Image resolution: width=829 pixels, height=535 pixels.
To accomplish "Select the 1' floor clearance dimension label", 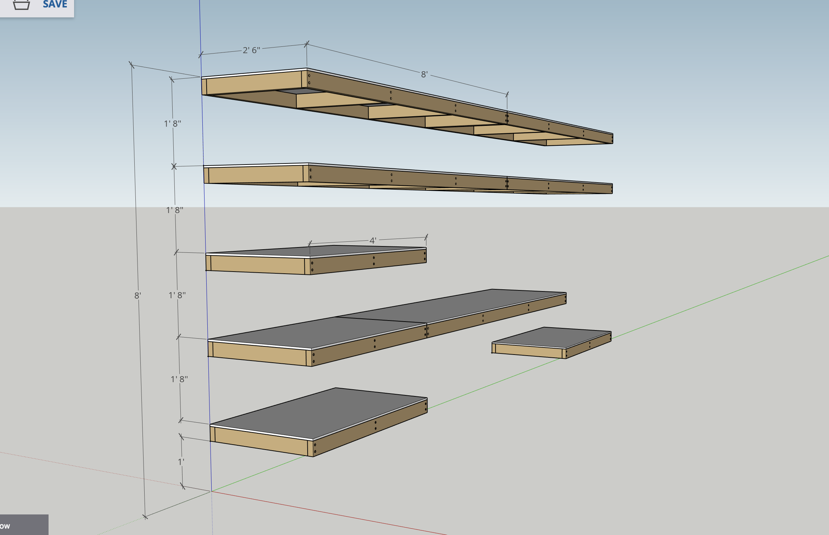I will click(x=181, y=462).
